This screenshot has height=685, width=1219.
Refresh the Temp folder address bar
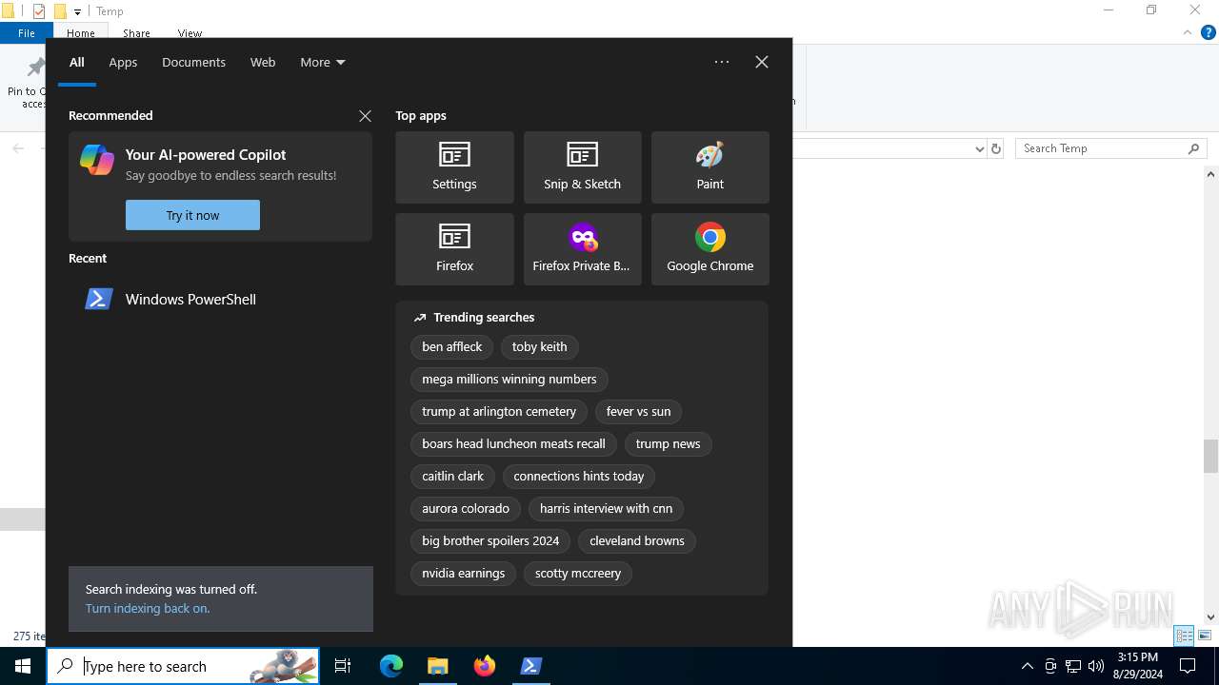pos(996,148)
